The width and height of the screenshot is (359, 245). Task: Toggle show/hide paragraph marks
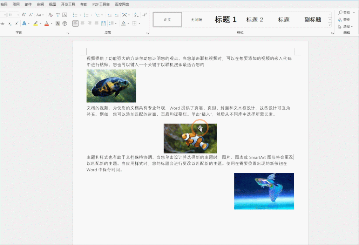[x=145, y=15]
